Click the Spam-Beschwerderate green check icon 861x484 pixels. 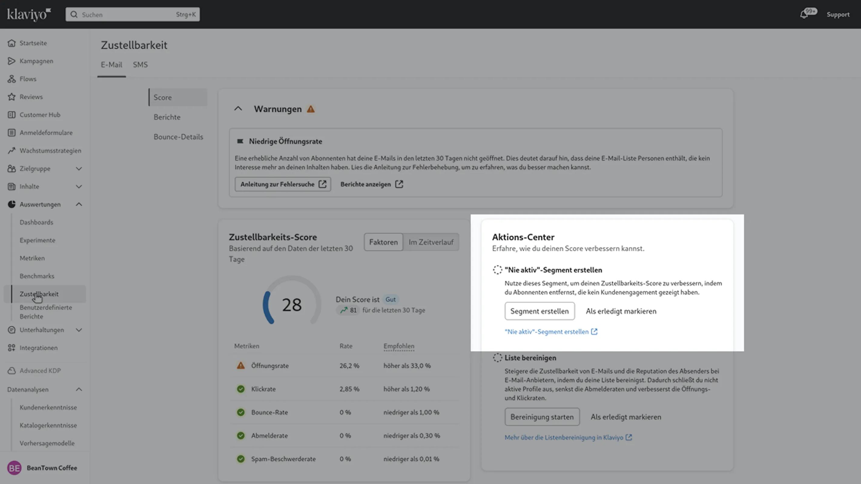pyautogui.click(x=241, y=459)
